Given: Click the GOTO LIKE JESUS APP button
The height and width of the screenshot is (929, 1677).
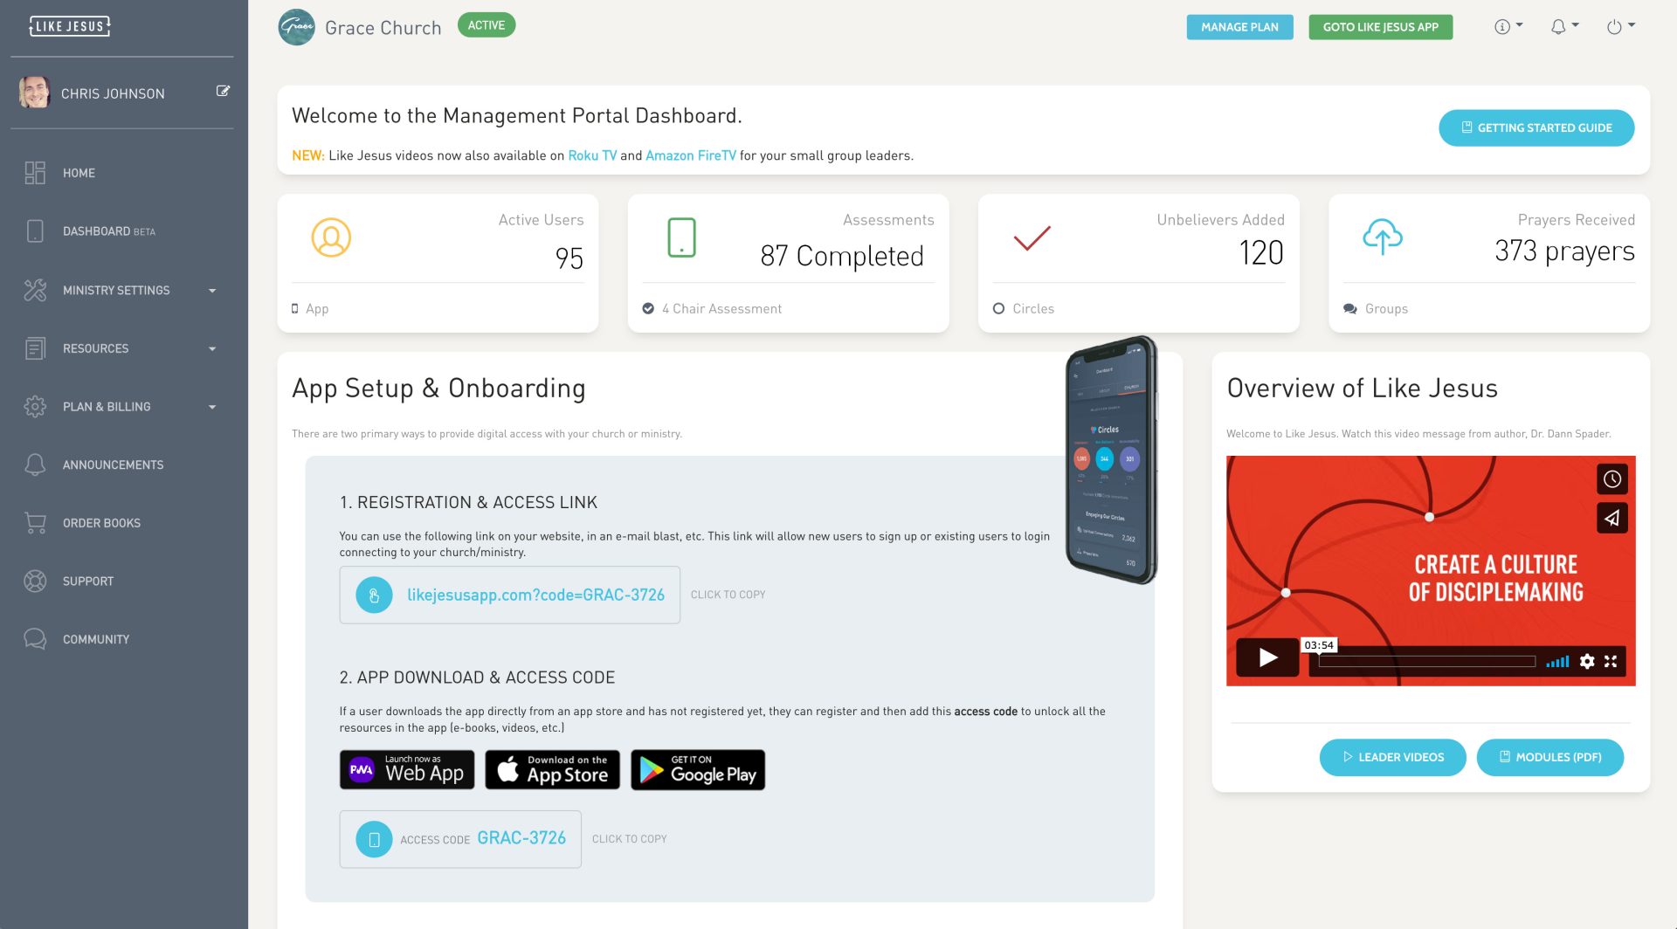Looking at the screenshot, I should click(x=1380, y=27).
